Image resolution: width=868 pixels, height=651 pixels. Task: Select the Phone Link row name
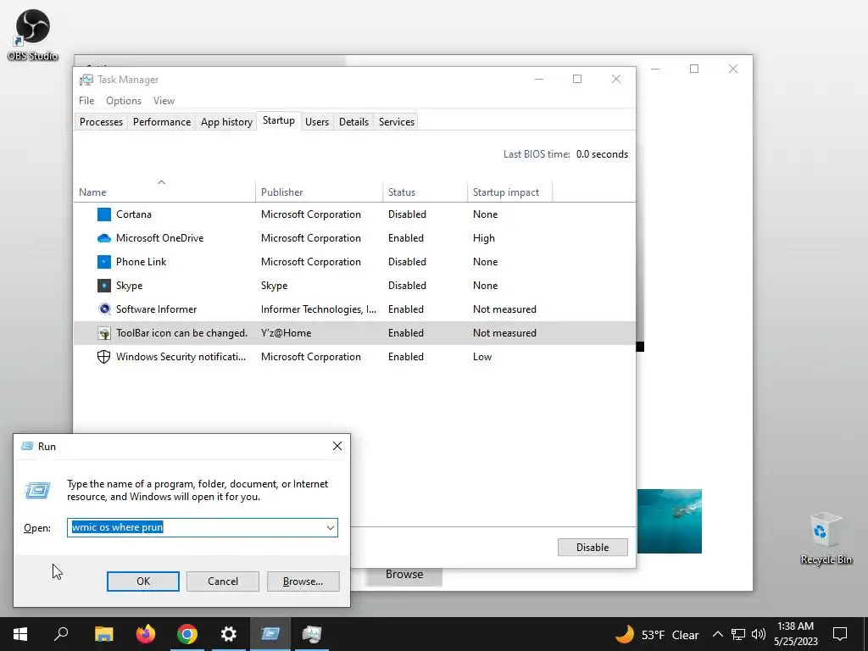[141, 262]
